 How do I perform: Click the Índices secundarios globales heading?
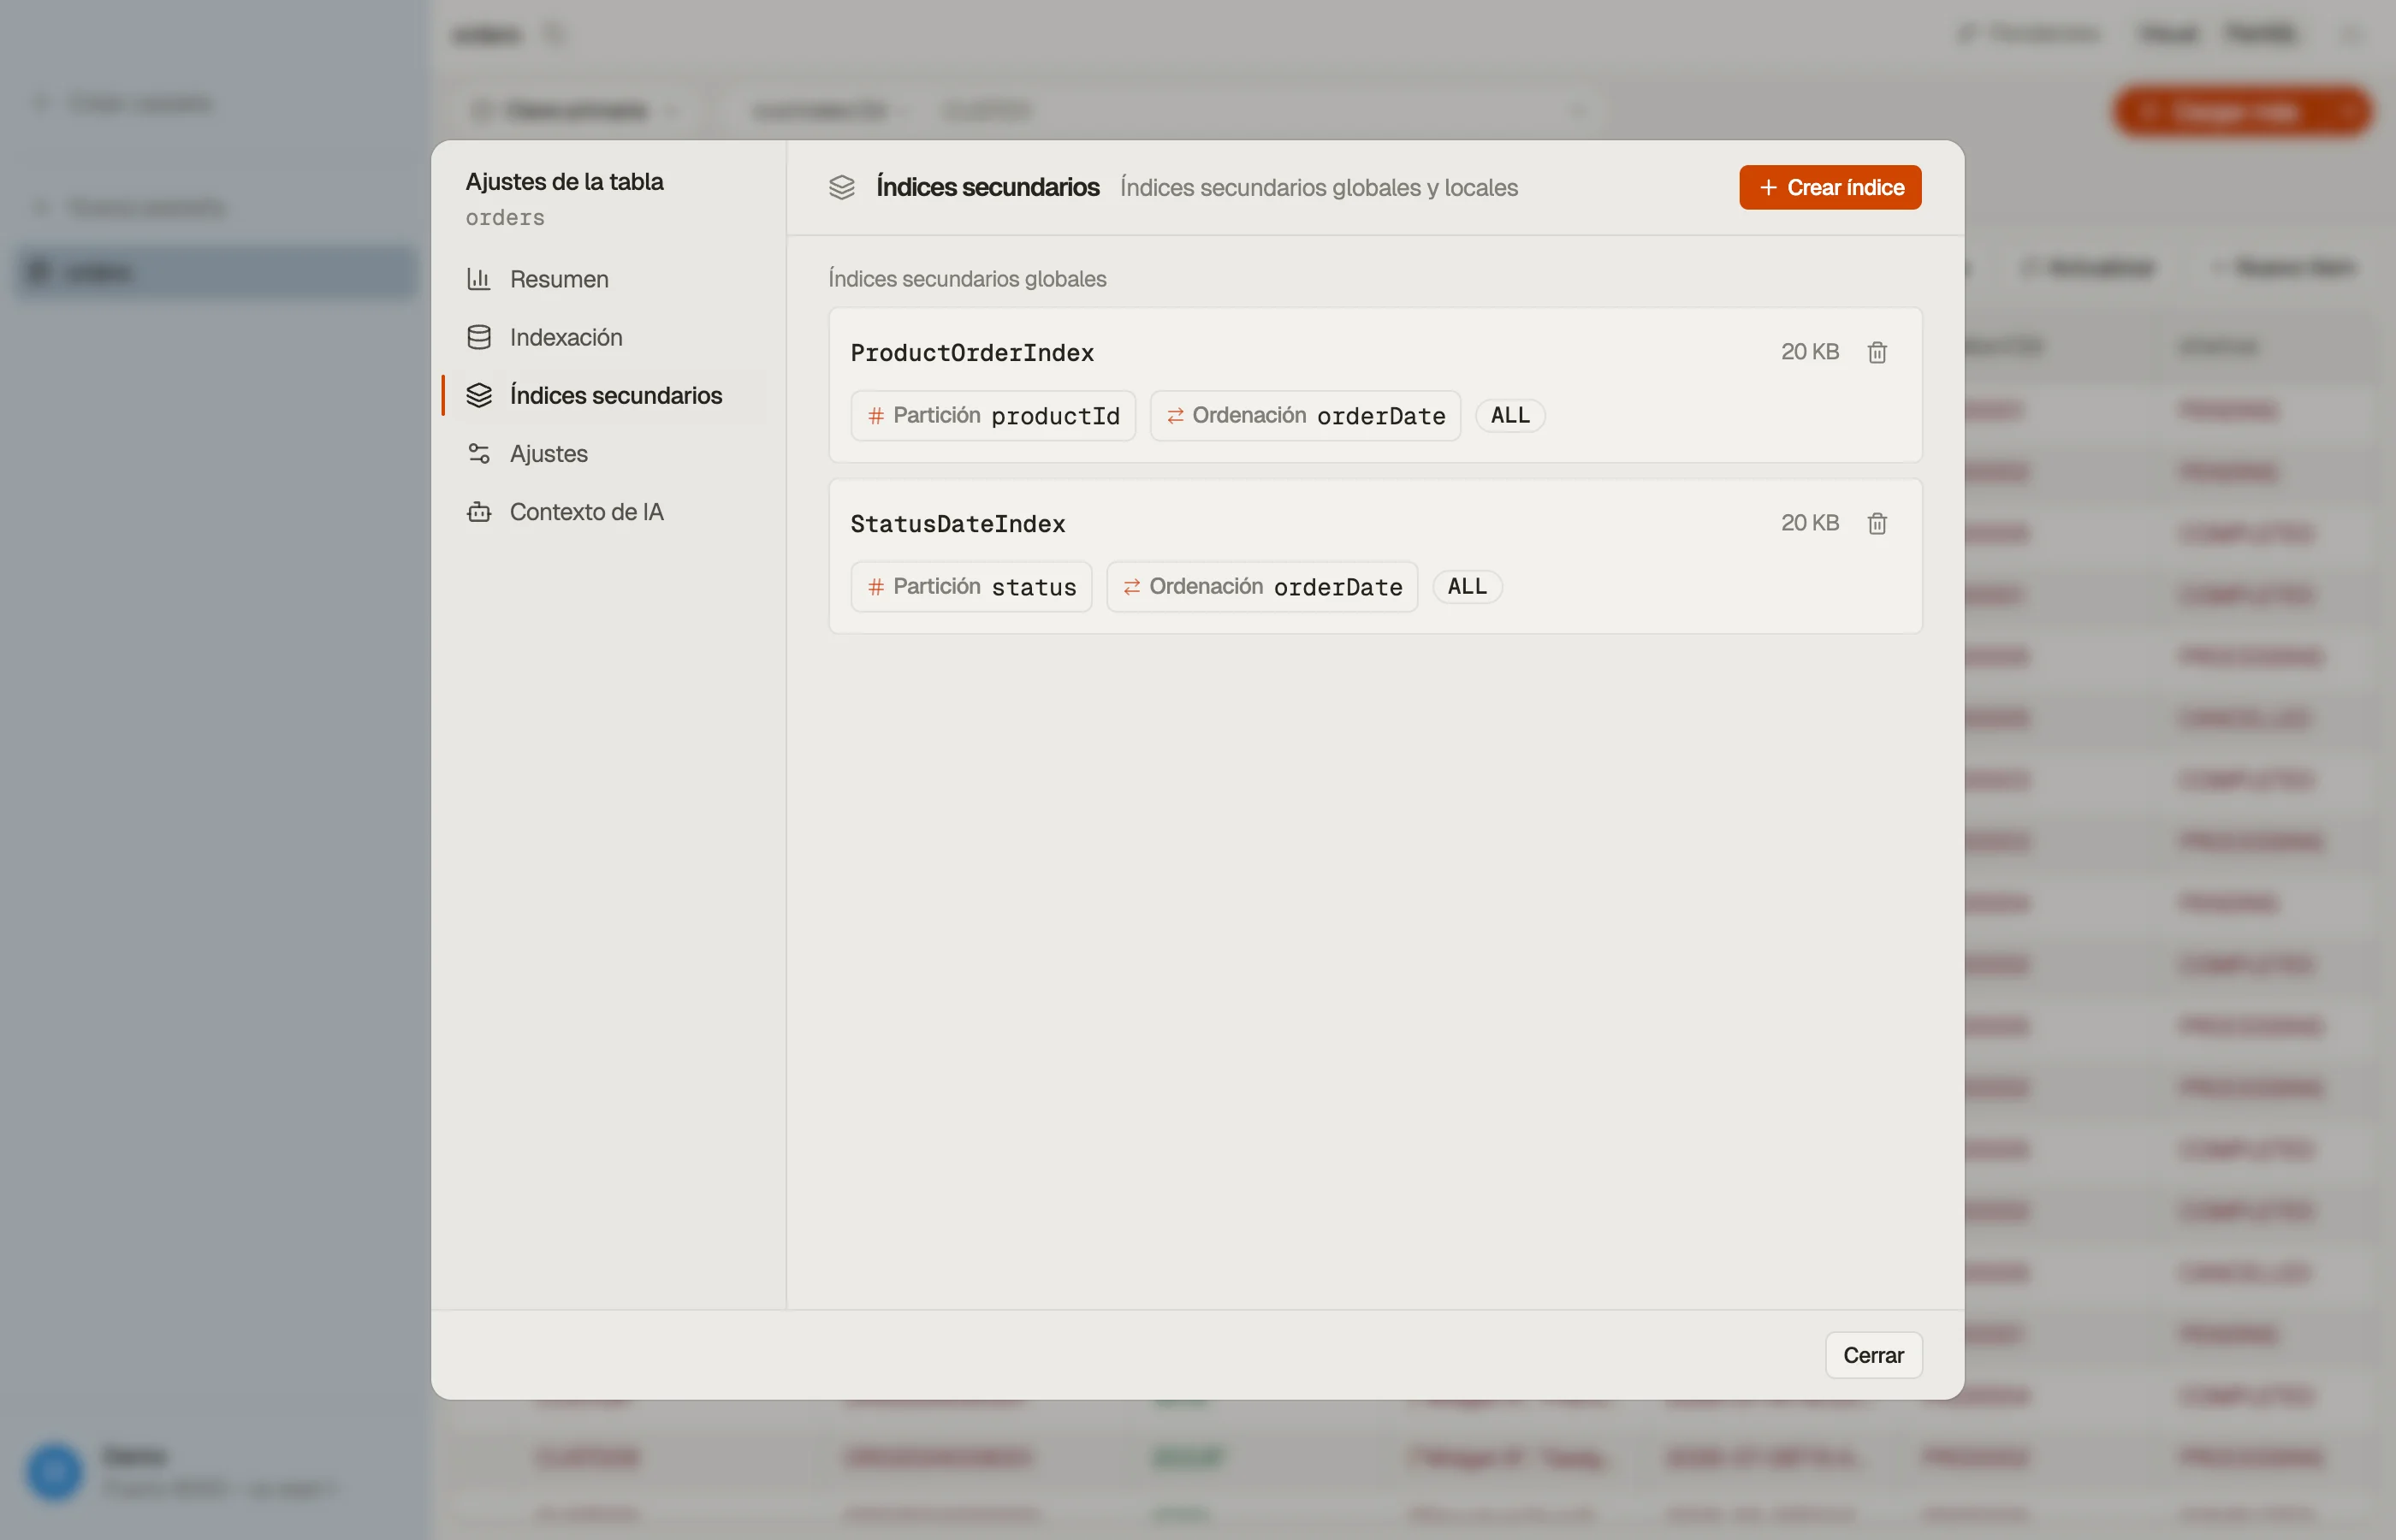point(967,279)
